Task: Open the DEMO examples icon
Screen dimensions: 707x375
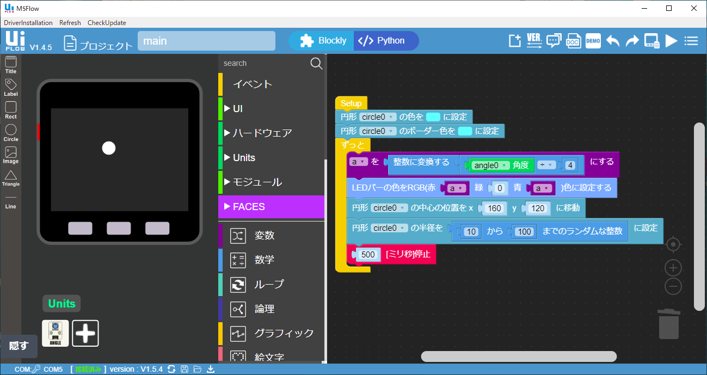Action: (593, 41)
